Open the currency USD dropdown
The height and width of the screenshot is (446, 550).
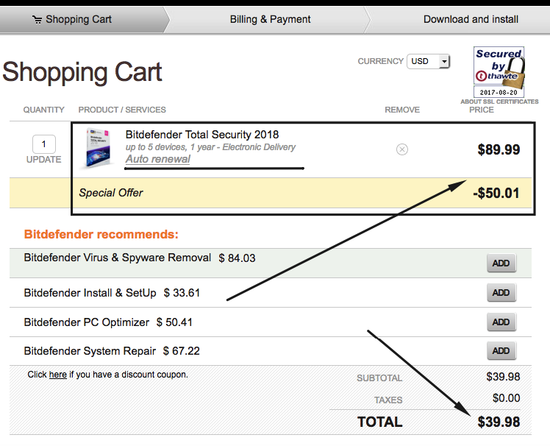428,62
